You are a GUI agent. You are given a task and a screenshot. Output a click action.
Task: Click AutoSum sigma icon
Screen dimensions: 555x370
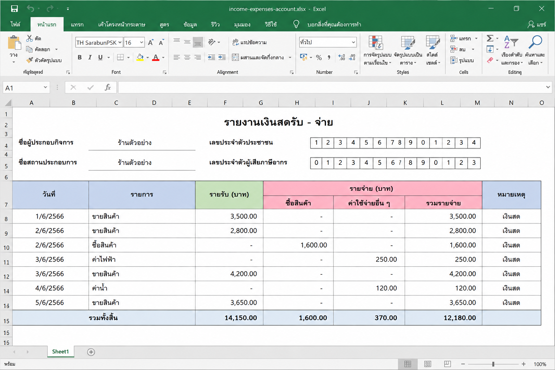pos(490,38)
